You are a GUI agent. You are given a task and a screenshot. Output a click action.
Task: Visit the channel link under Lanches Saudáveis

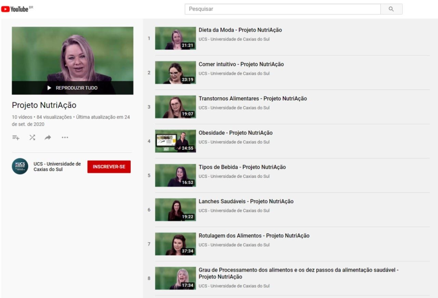pos(234,211)
